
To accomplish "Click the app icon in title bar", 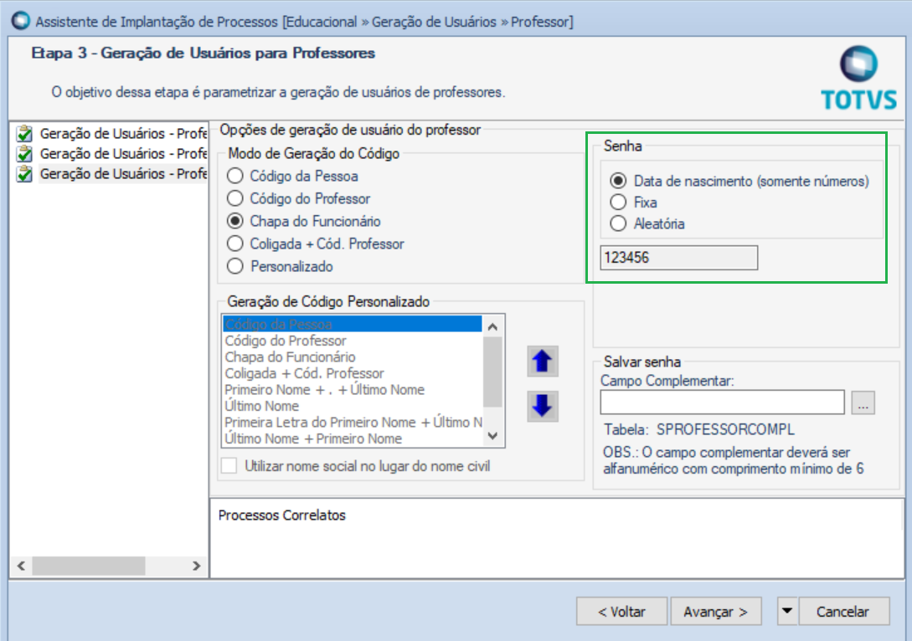I will pyautogui.click(x=21, y=21).
